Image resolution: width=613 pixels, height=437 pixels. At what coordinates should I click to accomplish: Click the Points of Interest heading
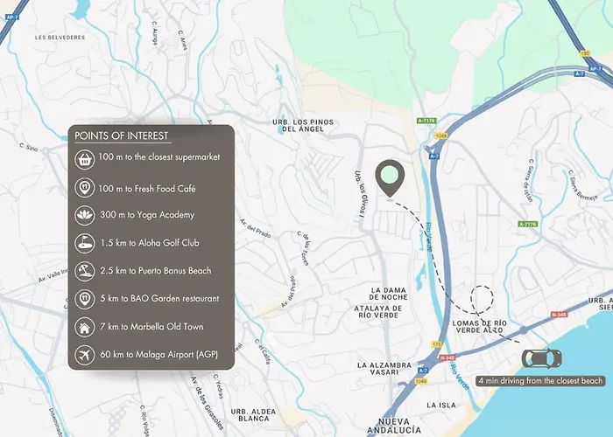click(122, 135)
